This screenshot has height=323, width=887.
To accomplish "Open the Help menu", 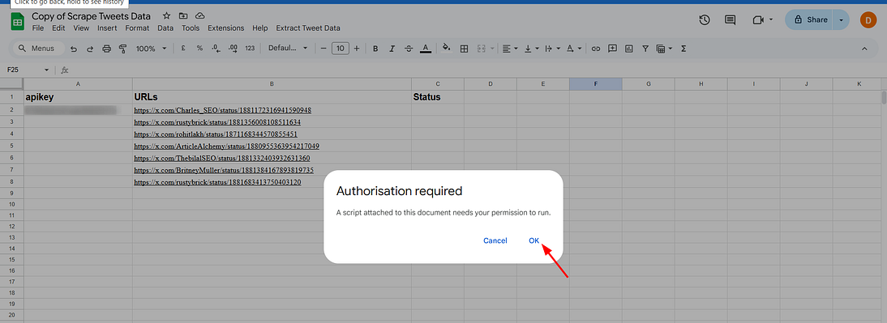I will (x=260, y=28).
